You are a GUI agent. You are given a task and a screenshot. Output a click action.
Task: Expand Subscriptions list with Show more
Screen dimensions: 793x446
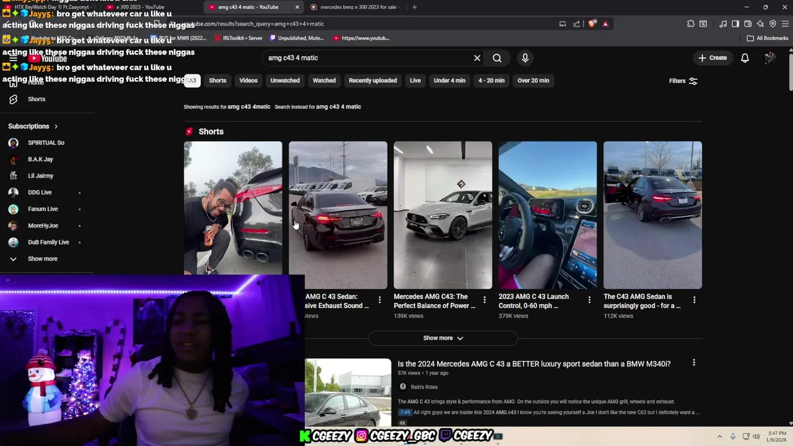coord(42,259)
